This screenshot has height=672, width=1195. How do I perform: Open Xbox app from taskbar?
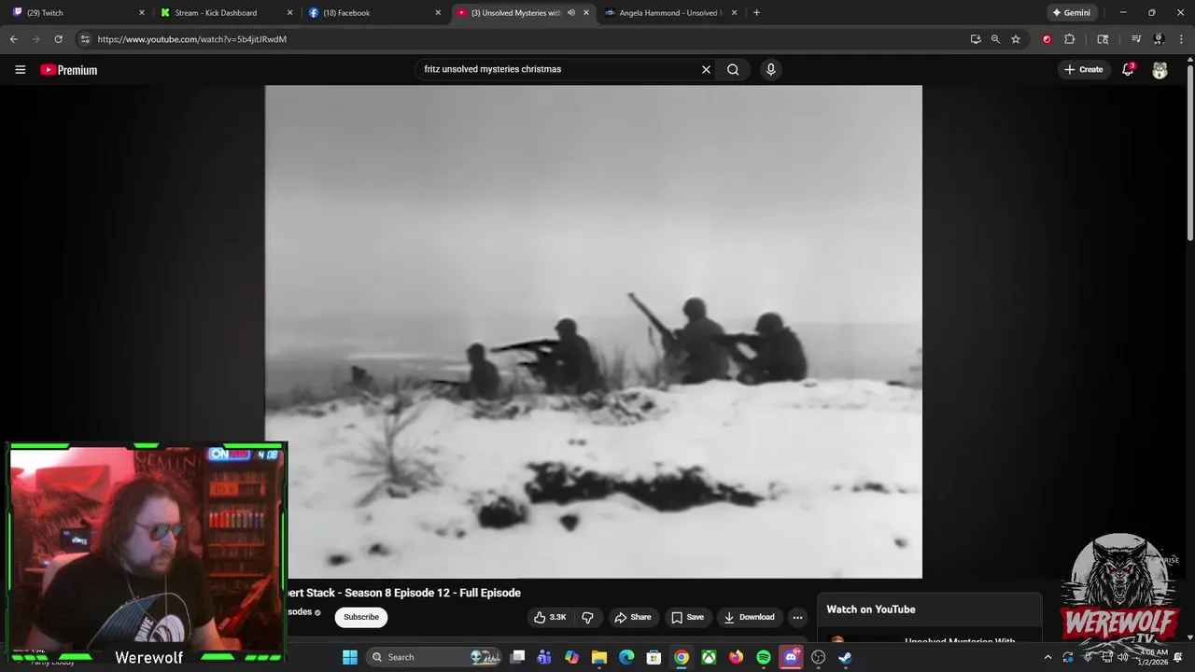coord(709,657)
